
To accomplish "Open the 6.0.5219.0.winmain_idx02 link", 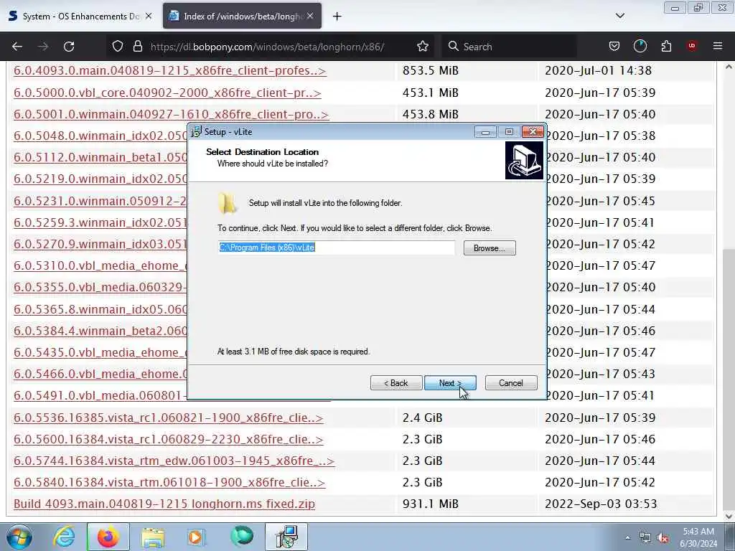I will pos(100,179).
